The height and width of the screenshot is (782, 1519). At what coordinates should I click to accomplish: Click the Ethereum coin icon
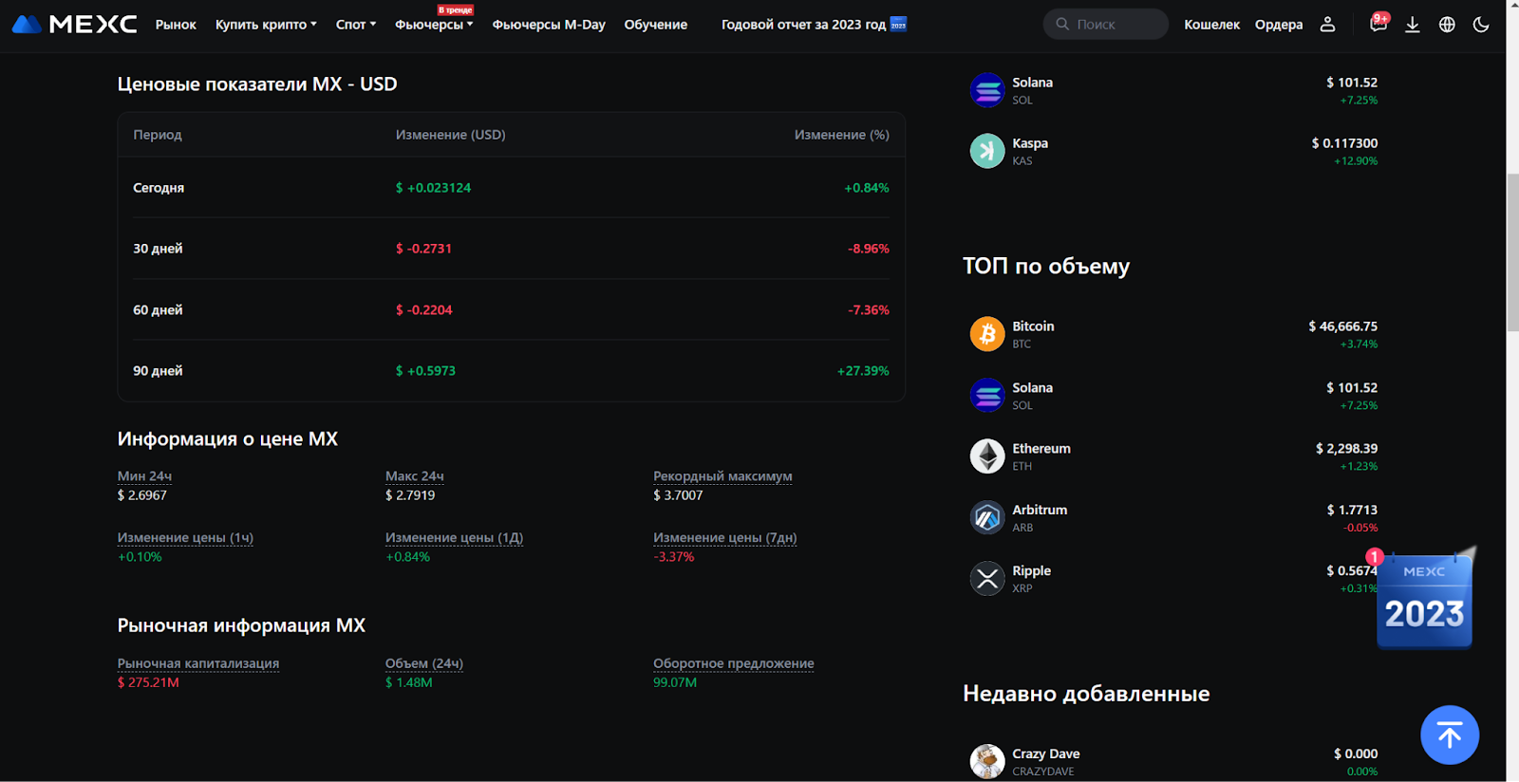point(987,456)
